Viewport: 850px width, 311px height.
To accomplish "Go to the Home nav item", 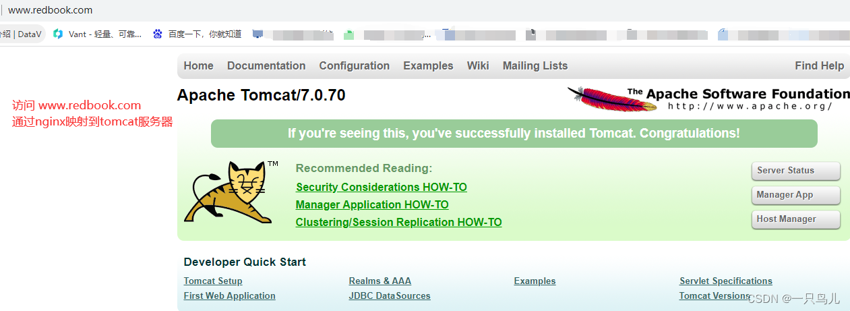I will point(198,65).
